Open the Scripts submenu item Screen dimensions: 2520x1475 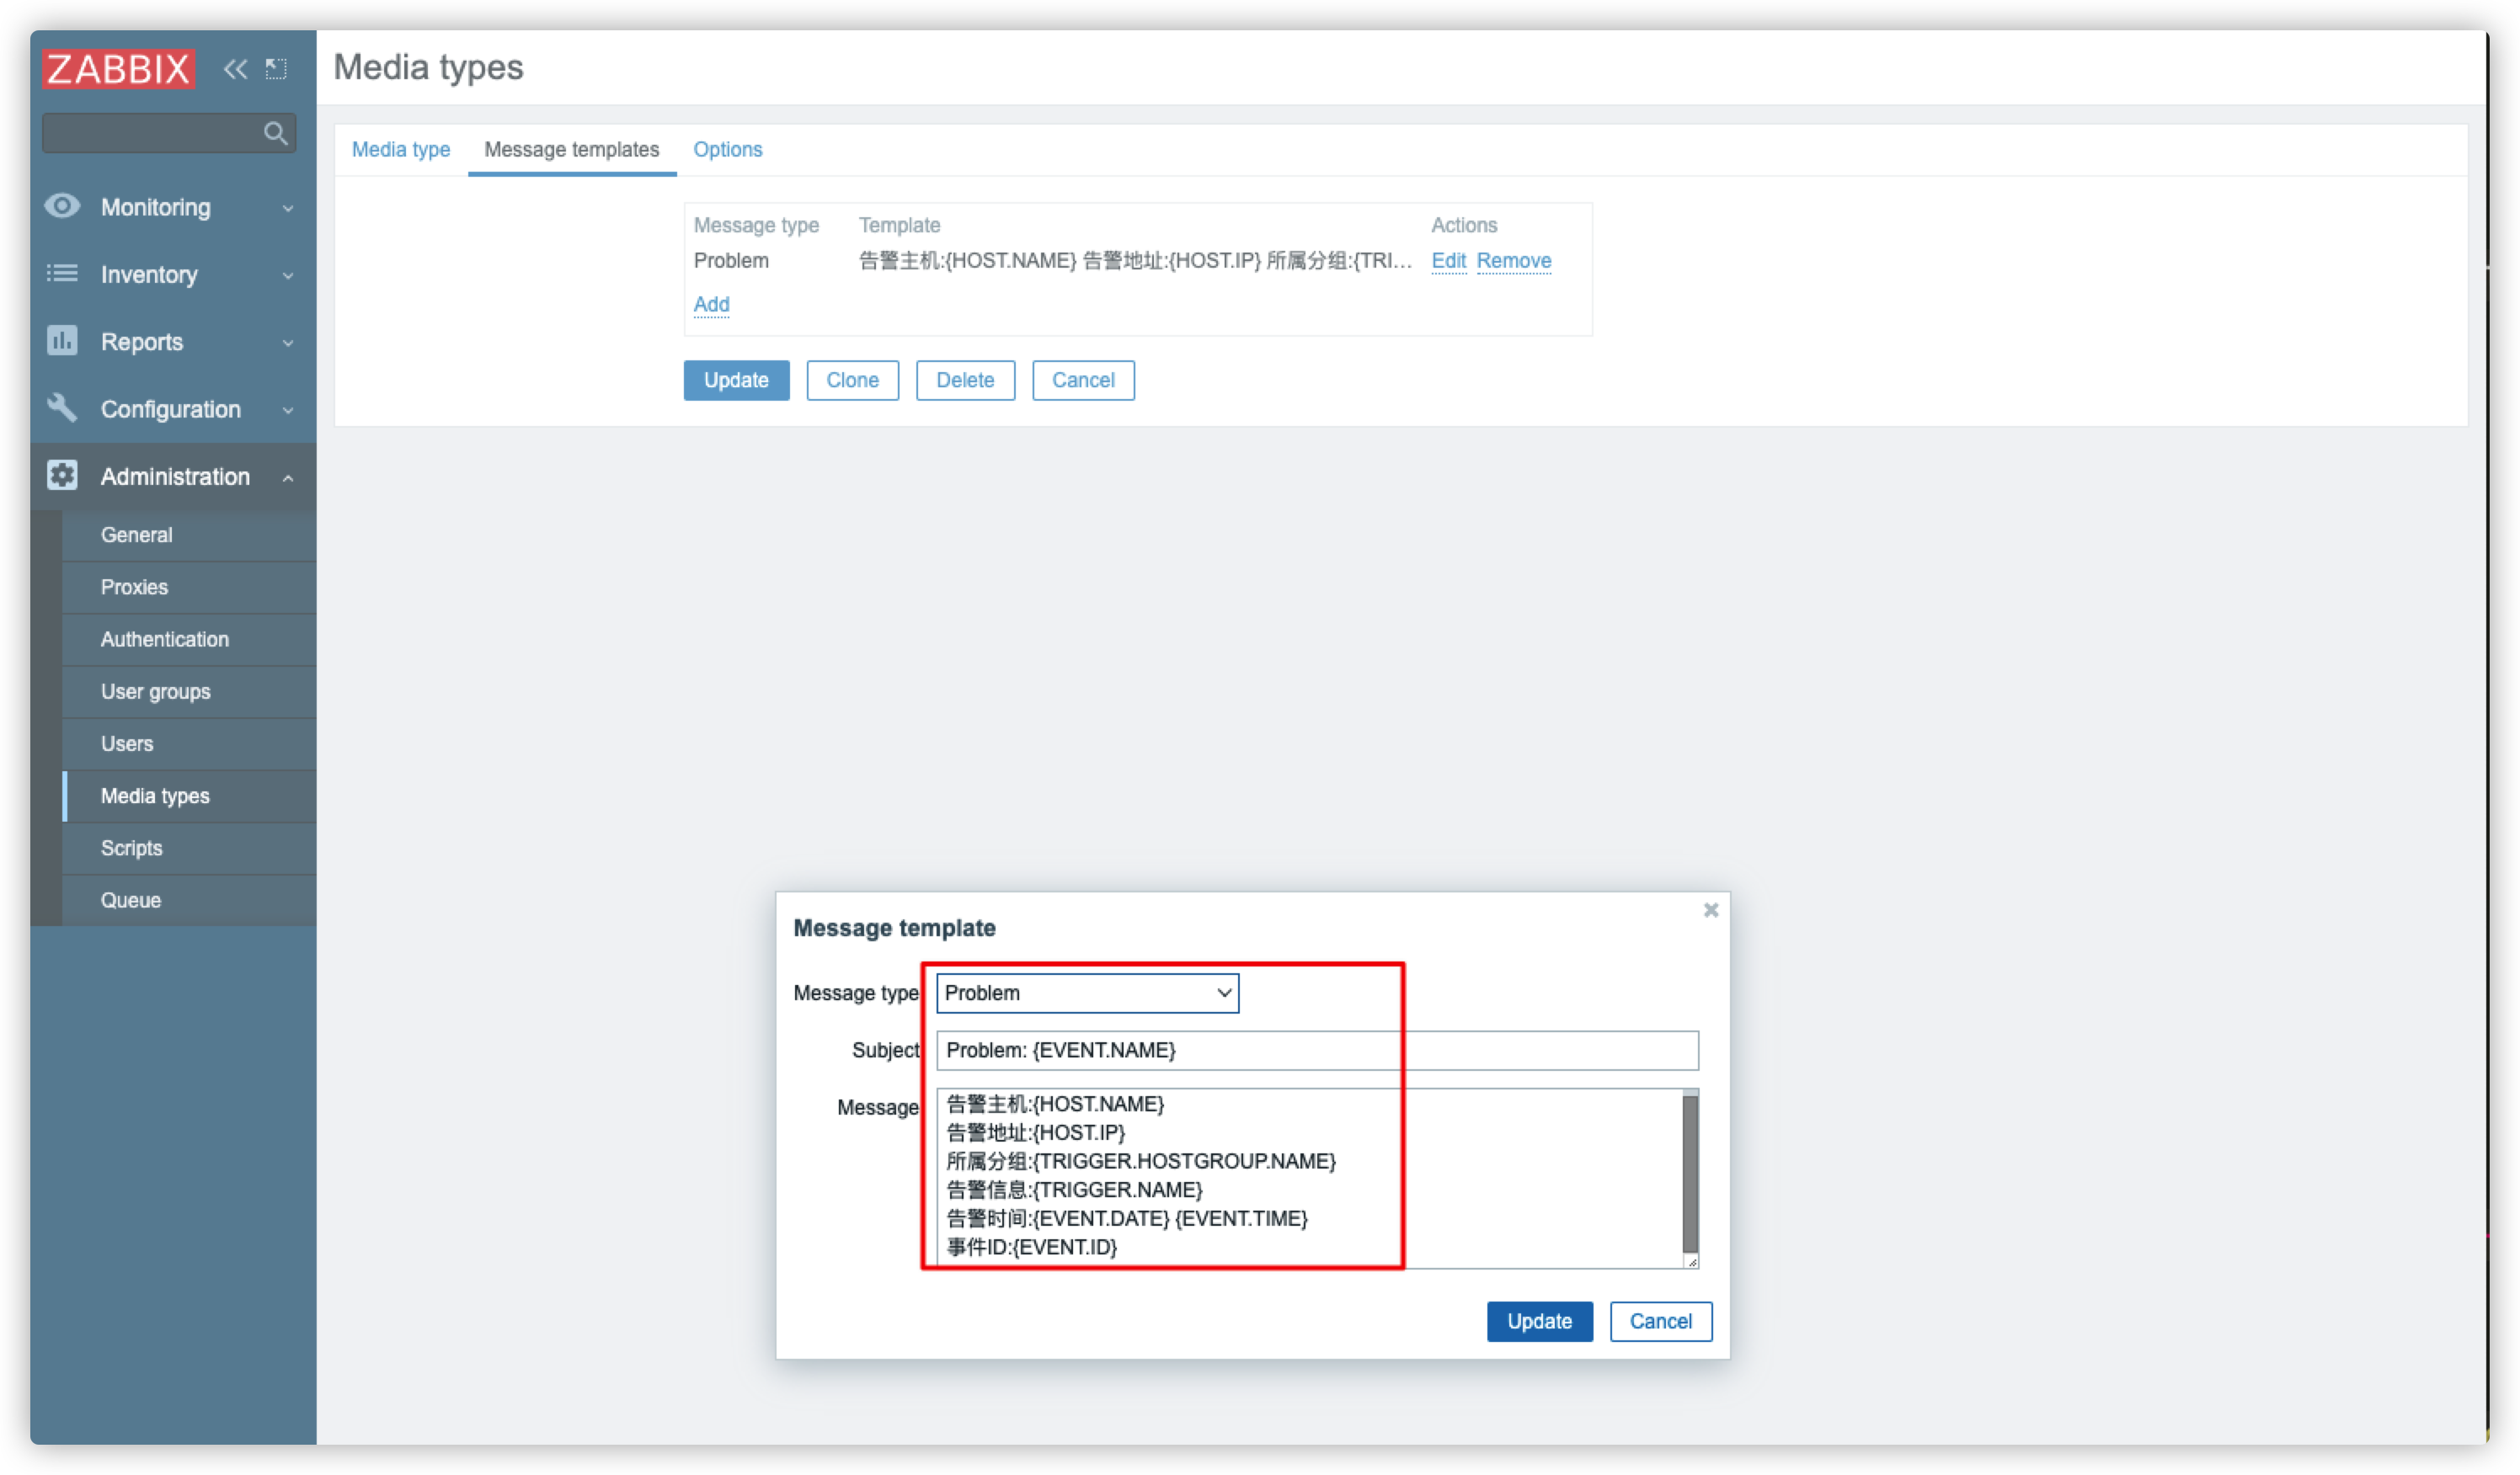click(189, 848)
